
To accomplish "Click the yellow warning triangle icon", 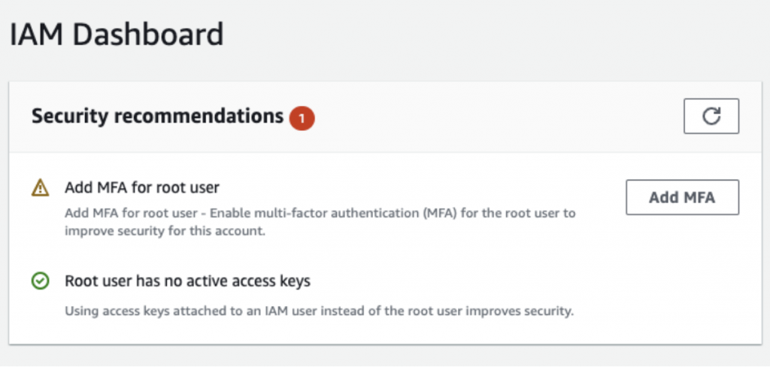I will coord(41,187).
